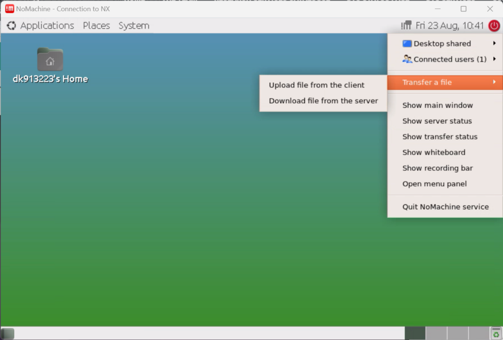The image size is (503, 340).
Task: Choose Show whiteboard
Action: pyautogui.click(x=434, y=152)
